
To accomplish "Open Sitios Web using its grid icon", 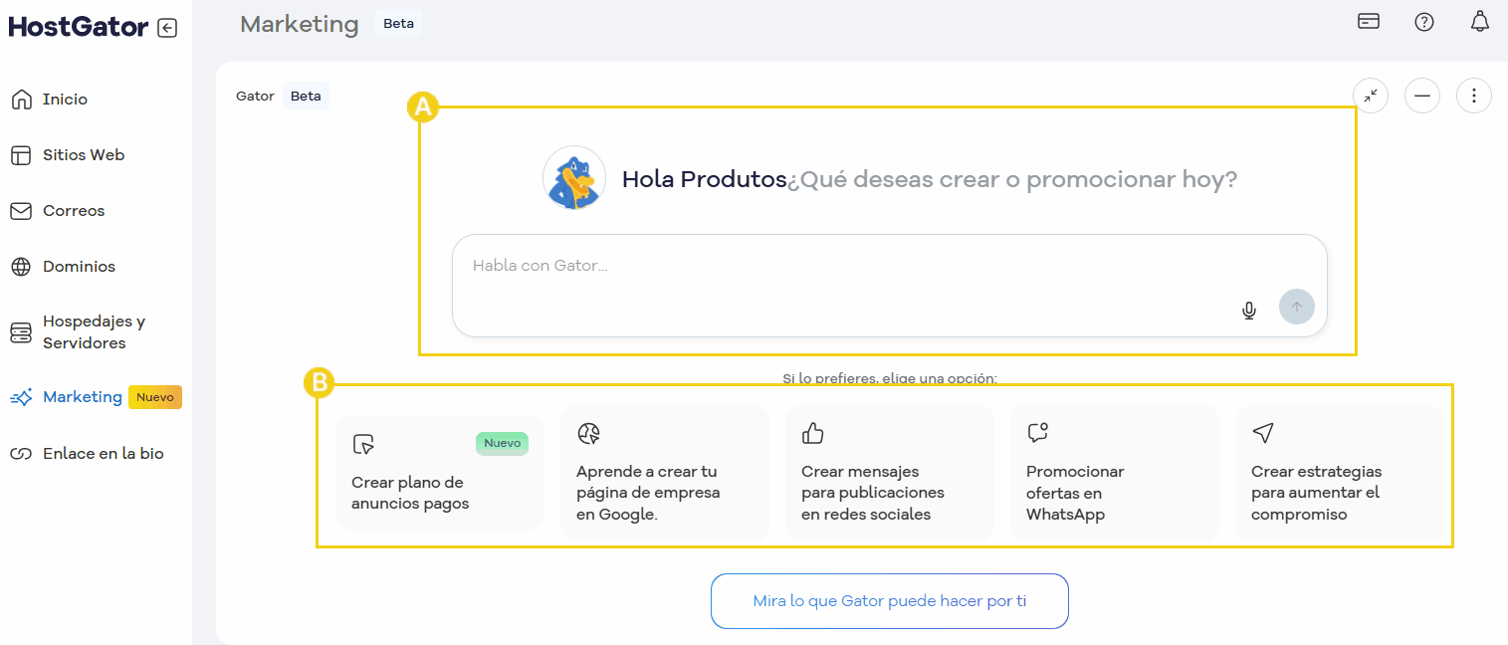I will pyautogui.click(x=21, y=154).
